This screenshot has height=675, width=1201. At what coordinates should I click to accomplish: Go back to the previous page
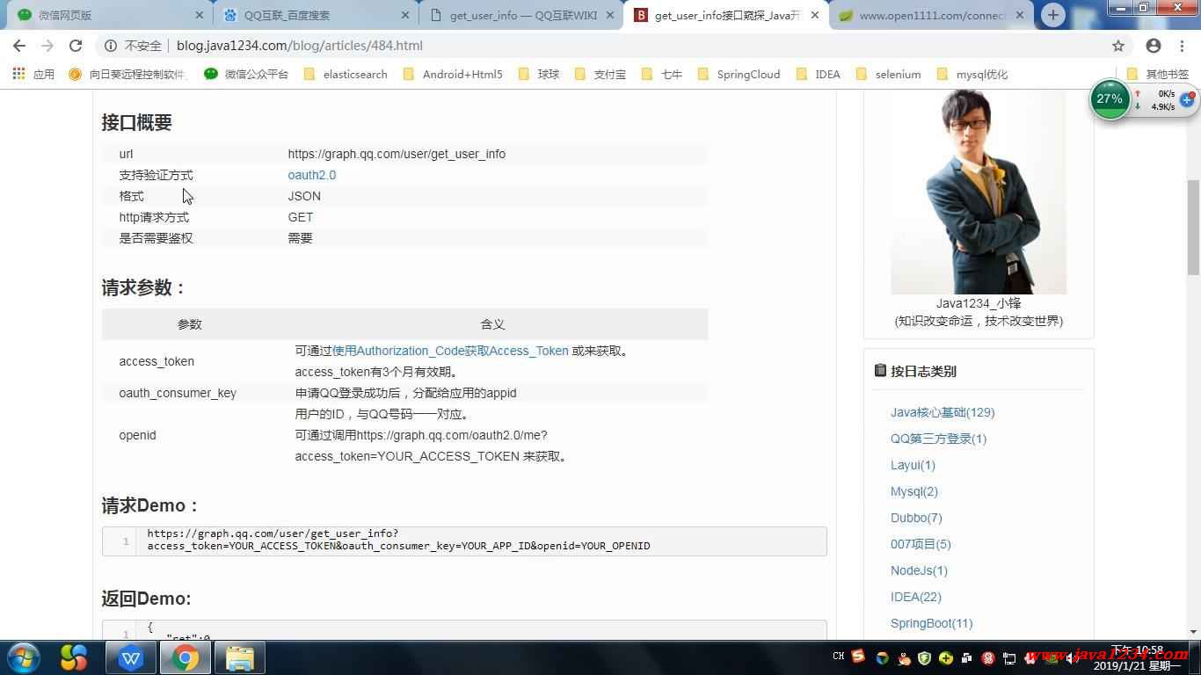click(19, 46)
